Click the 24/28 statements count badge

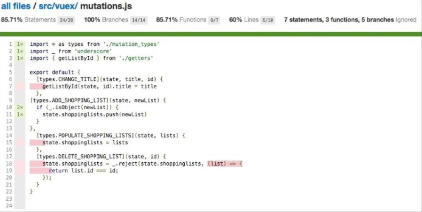pyautogui.click(x=66, y=20)
